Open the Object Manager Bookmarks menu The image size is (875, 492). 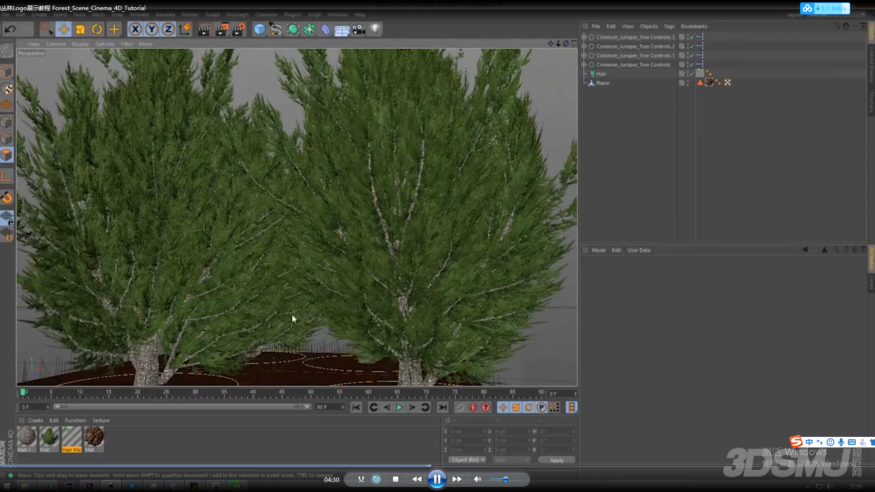(694, 27)
